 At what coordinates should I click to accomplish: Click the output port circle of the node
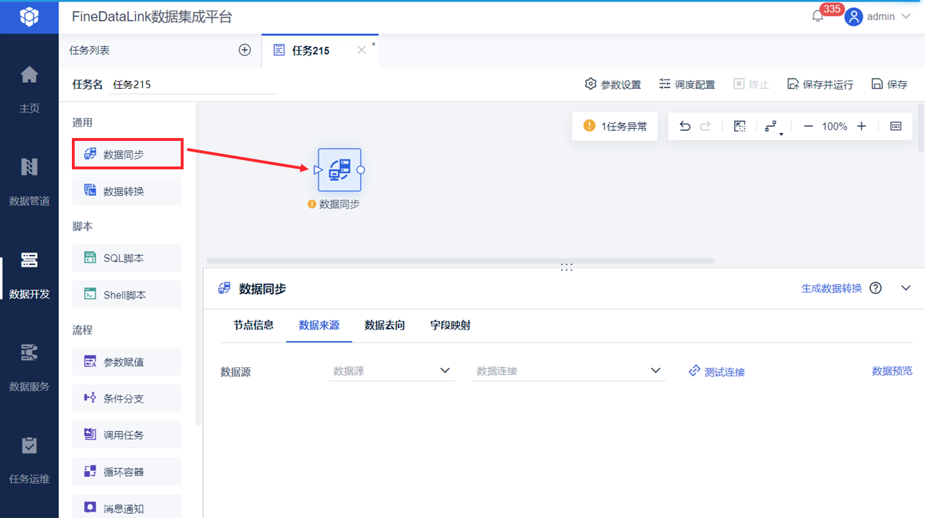(x=361, y=170)
